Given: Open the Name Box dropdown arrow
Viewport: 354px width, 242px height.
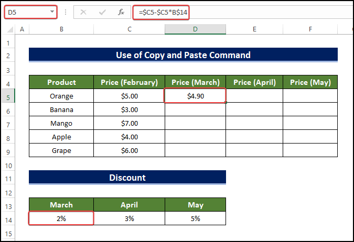Looking at the screenshot, I should (51, 12).
